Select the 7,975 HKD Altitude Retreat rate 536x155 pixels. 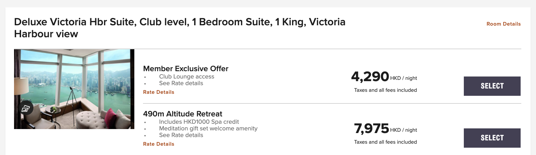492,138
